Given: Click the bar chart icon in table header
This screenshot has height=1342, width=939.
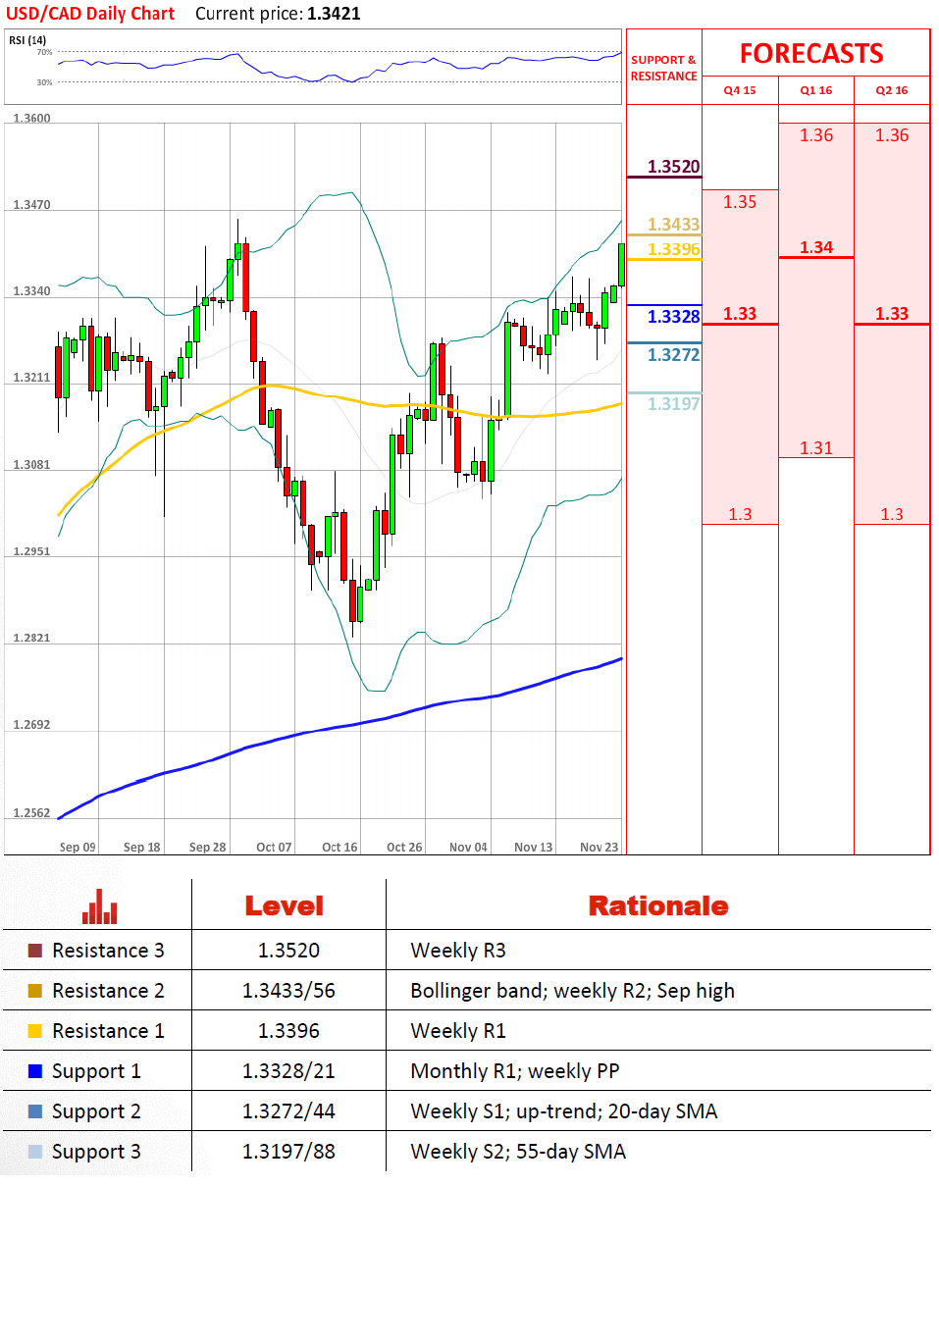Looking at the screenshot, I should tap(99, 906).
